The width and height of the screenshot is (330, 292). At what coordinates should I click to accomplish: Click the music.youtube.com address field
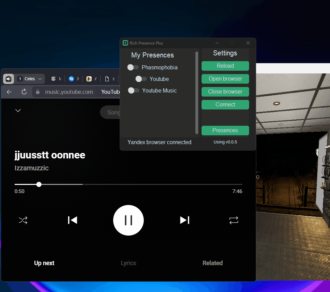click(x=69, y=92)
